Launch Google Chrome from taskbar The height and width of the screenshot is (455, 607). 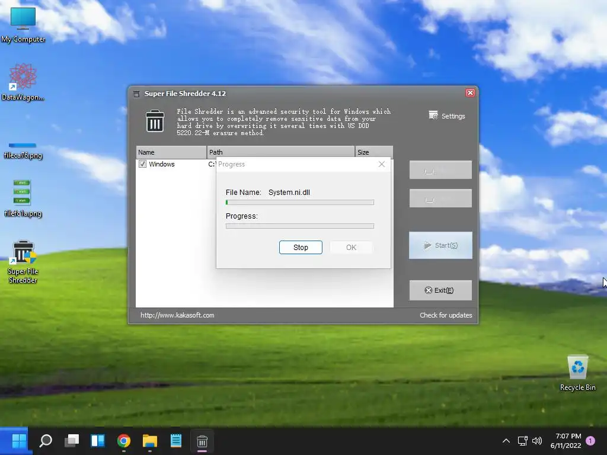[123, 441]
